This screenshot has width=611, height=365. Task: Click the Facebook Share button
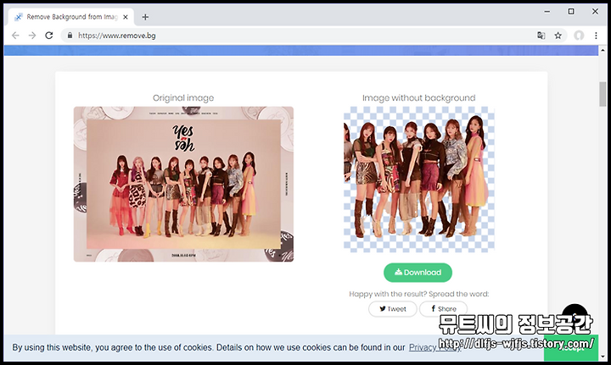(444, 308)
